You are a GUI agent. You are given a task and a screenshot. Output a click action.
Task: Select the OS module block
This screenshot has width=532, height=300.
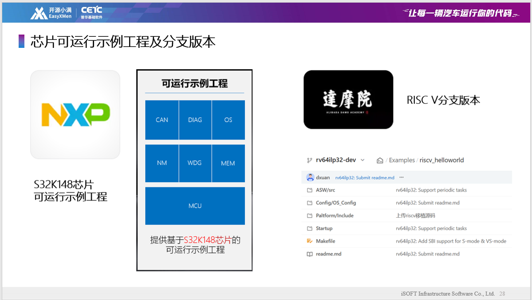[229, 120]
